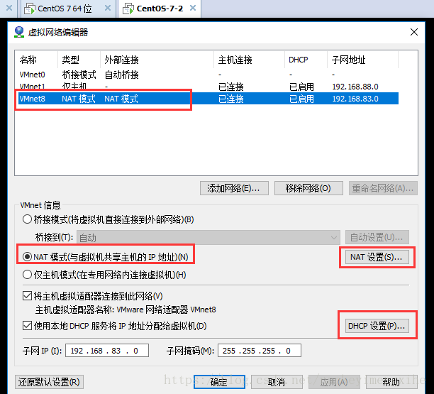434x394 pixels.
Task: Click the 应用(A) button
Action: coord(334,382)
